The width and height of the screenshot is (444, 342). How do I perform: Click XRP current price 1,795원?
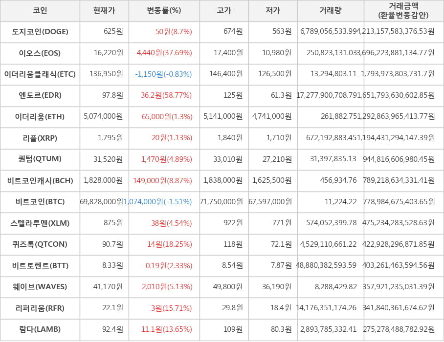click(111, 138)
